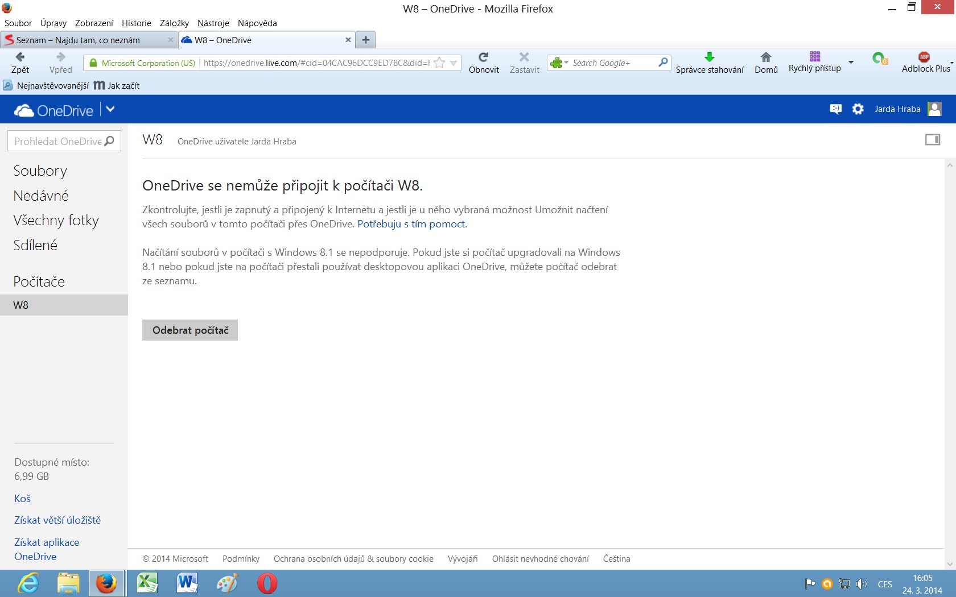Open Potřebuju s tím pomoct link
The image size is (956, 597).
pos(412,224)
